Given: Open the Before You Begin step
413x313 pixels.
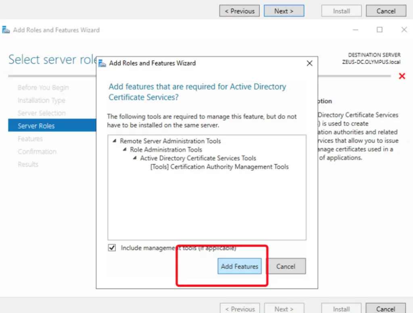Looking at the screenshot, I should click(x=43, y=87).
